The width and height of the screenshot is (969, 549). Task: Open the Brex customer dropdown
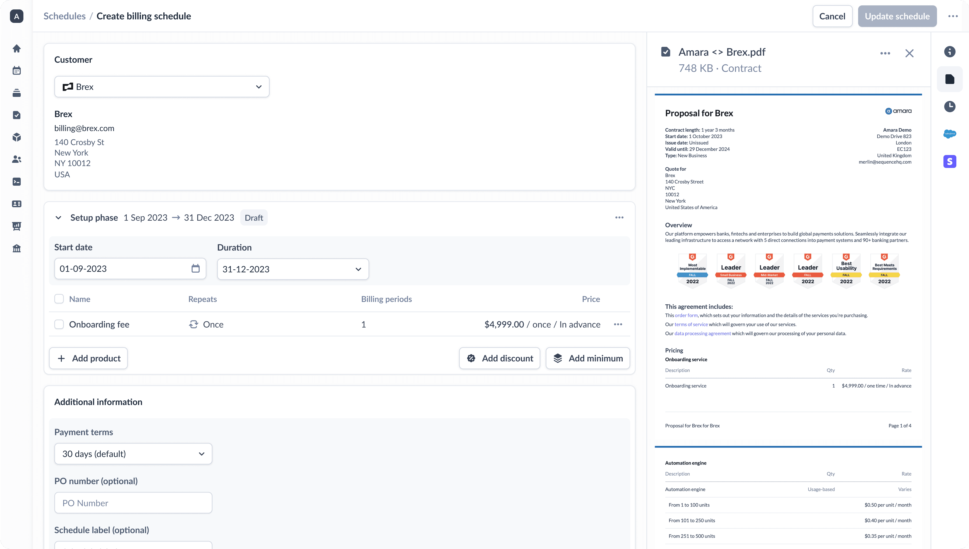pos(162,87)
